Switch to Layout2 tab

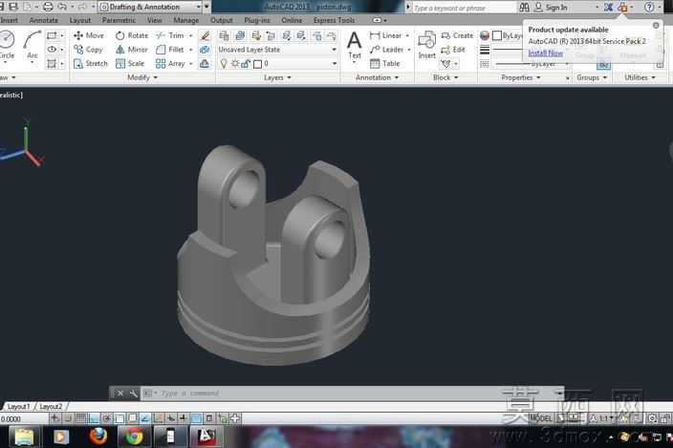[51, 406]
